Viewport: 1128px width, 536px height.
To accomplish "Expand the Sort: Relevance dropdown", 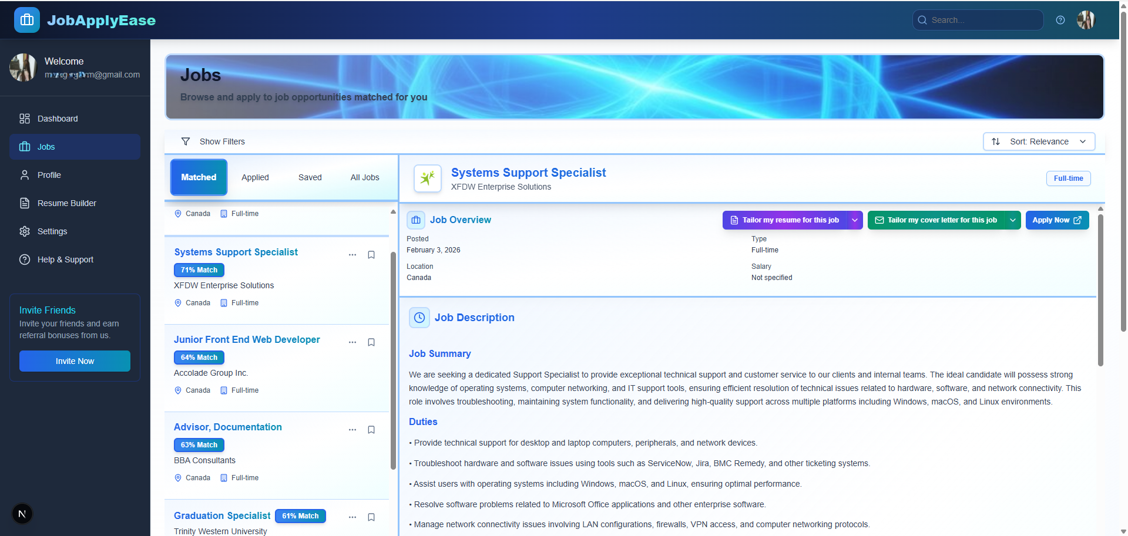I will 1039,141.
